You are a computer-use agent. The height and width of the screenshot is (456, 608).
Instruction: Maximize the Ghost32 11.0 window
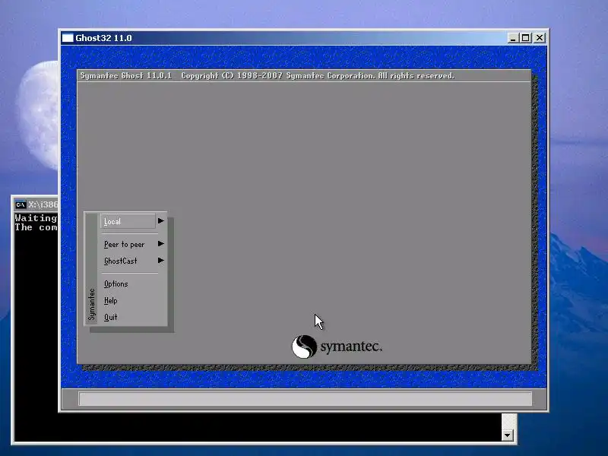(x=526, y=38)
